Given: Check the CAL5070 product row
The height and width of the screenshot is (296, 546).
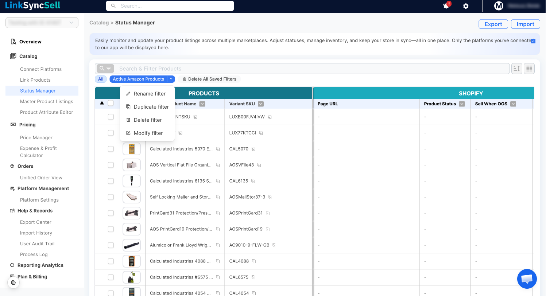Looking at the screenshot, I should pyautogui.click(x=111, y=149).
